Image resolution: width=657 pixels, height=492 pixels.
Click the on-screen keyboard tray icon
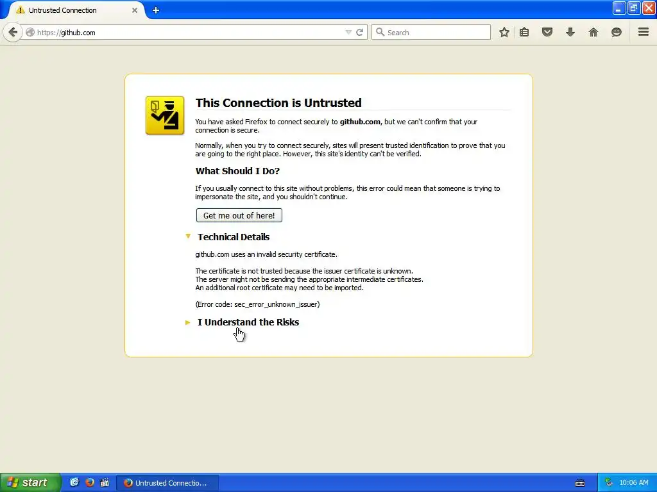[x=580, y=483]
